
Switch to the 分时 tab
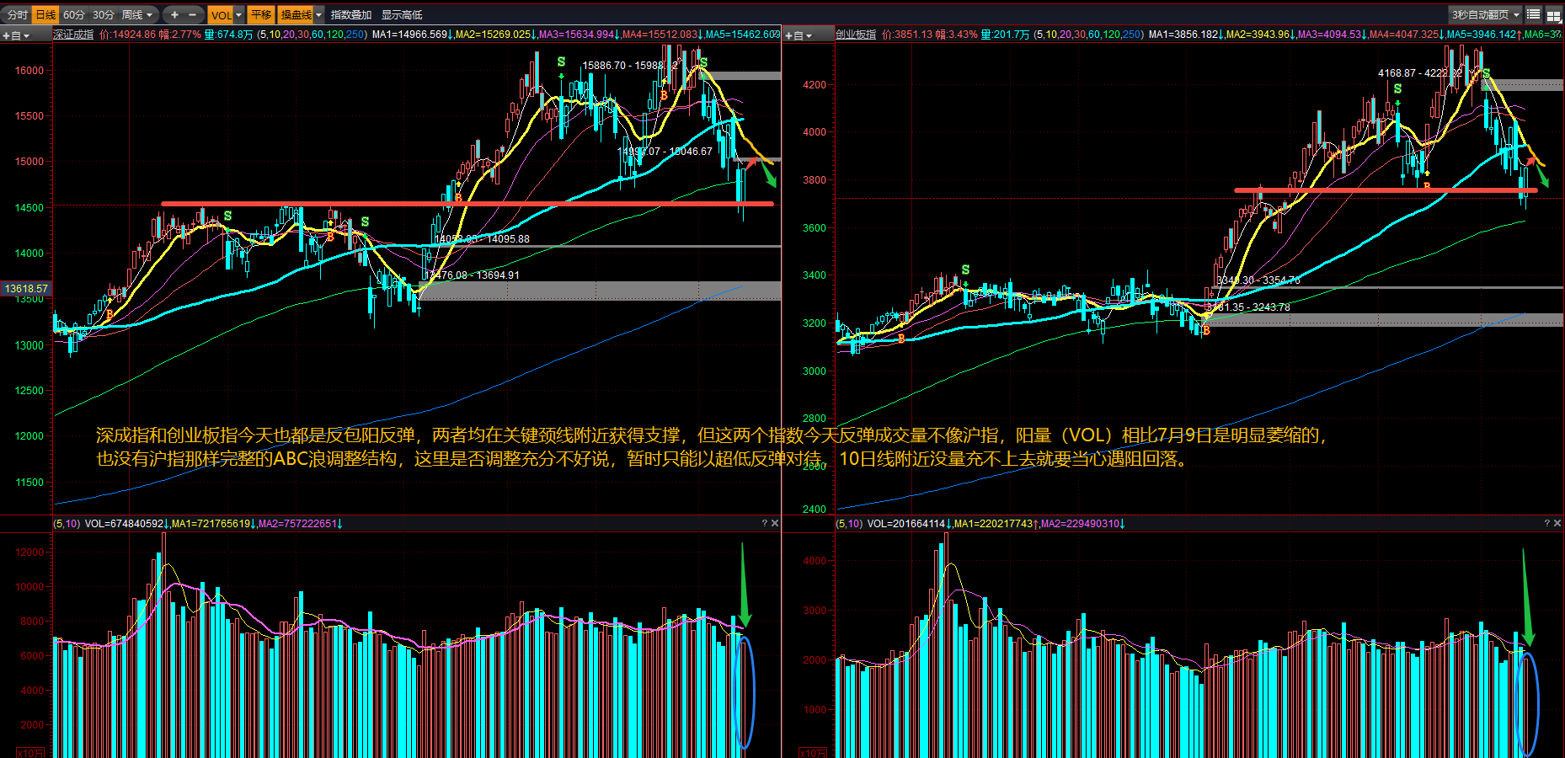click(17, 14)
